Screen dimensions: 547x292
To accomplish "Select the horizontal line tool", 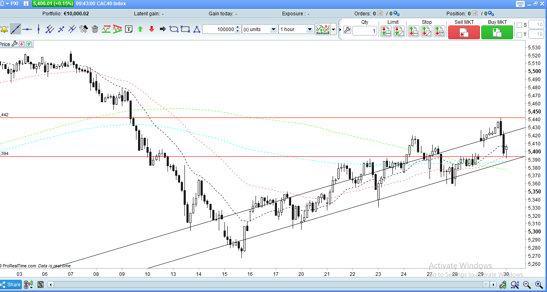I will [27, 29].
